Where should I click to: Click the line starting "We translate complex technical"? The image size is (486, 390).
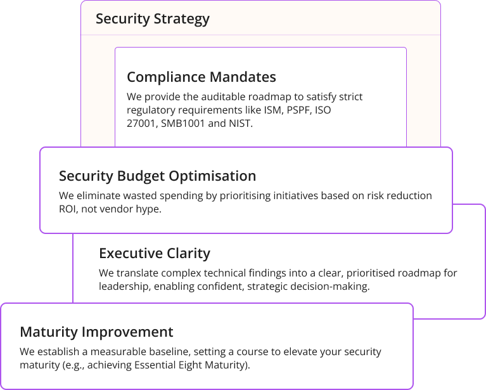click(x=278, y=273)
